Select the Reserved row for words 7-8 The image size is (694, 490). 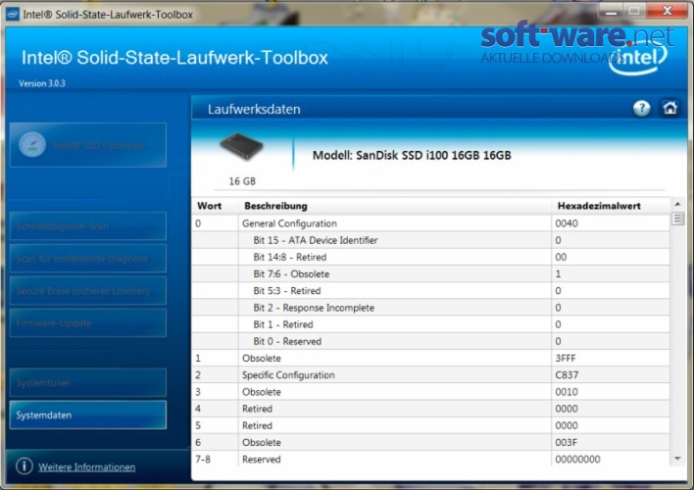[x=431, y=459]
